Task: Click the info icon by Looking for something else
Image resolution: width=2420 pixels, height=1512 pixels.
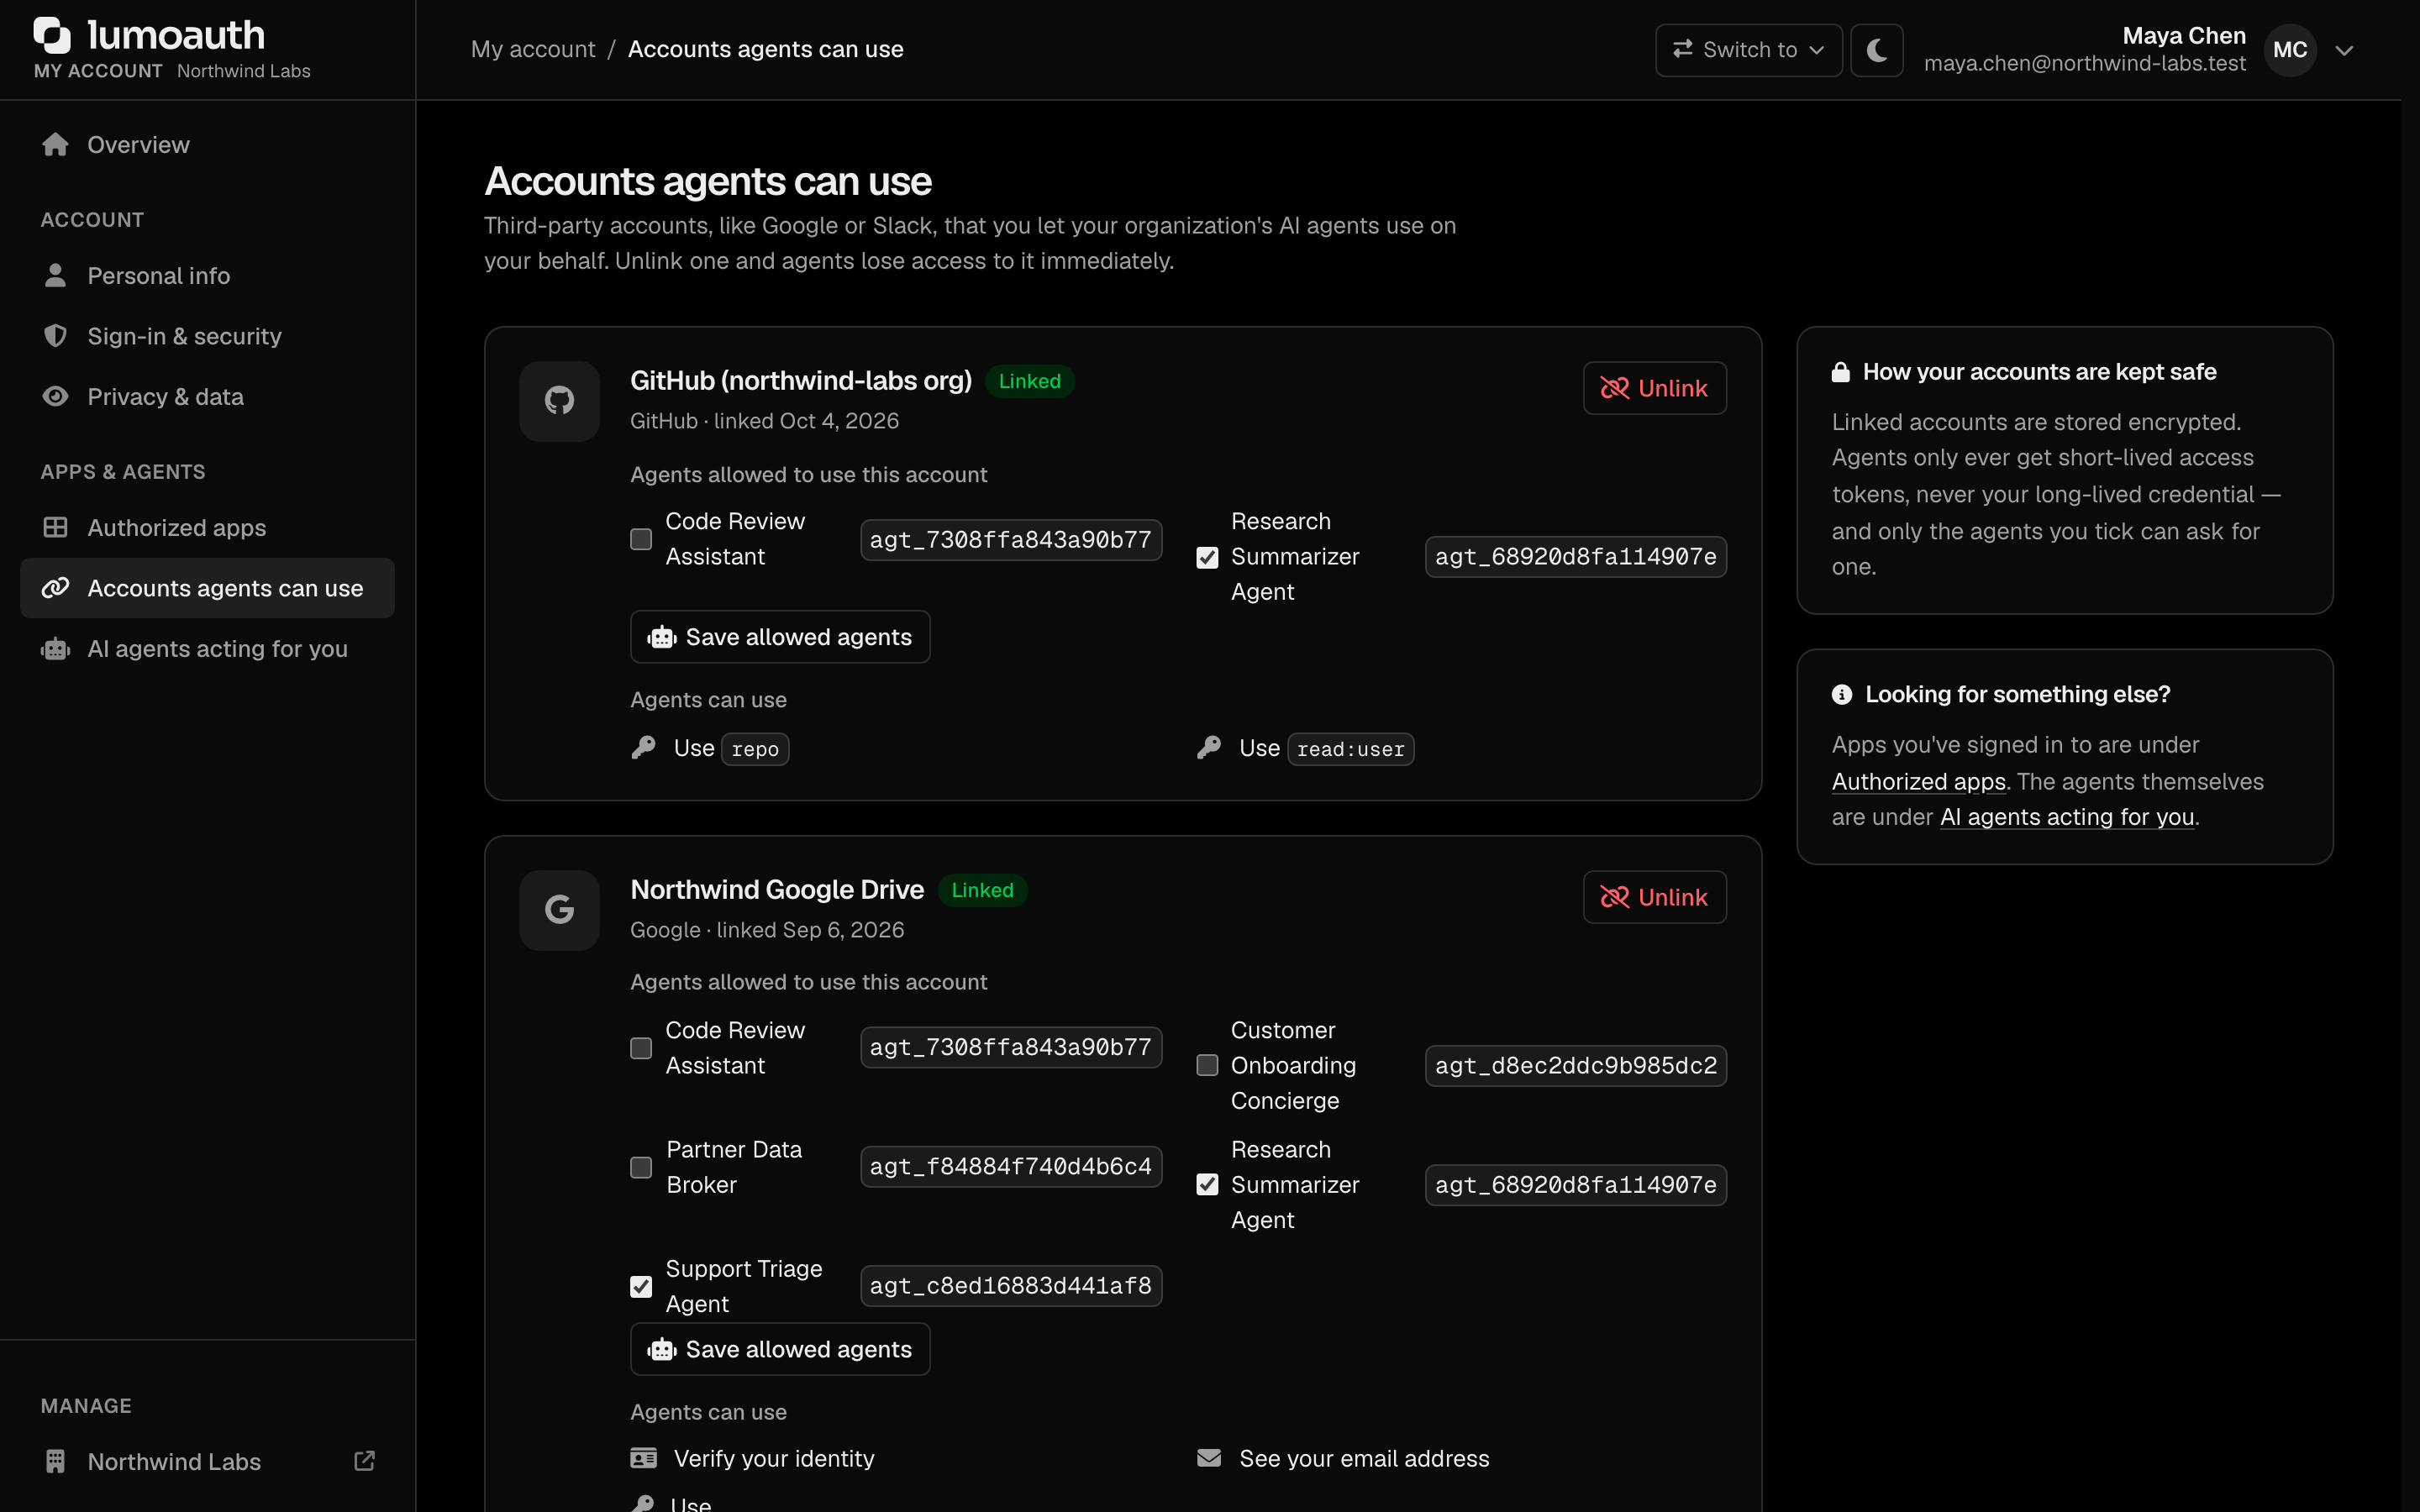Action: pyautogui.click(x=1841, y=694)
